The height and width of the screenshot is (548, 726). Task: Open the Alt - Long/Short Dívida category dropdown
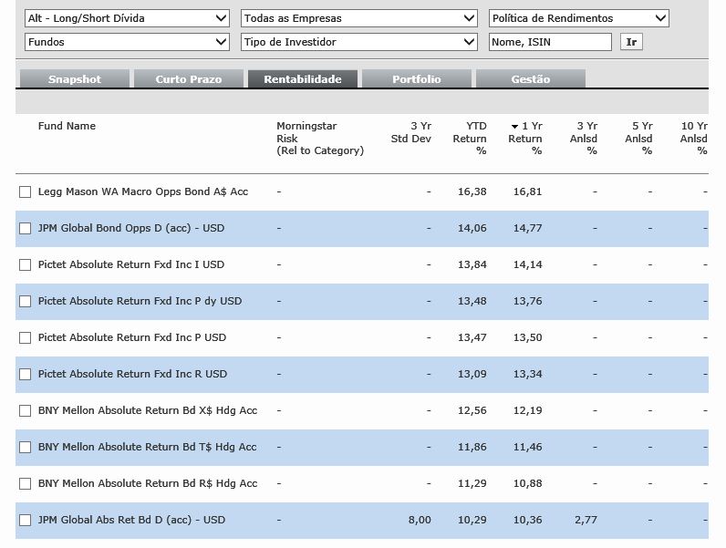[x=127, y=18]
